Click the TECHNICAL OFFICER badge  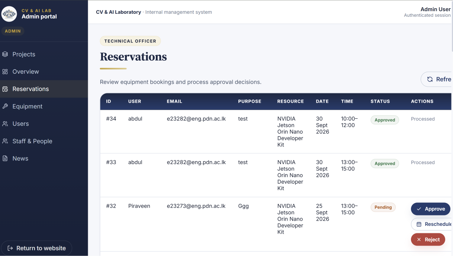point(130,41)
